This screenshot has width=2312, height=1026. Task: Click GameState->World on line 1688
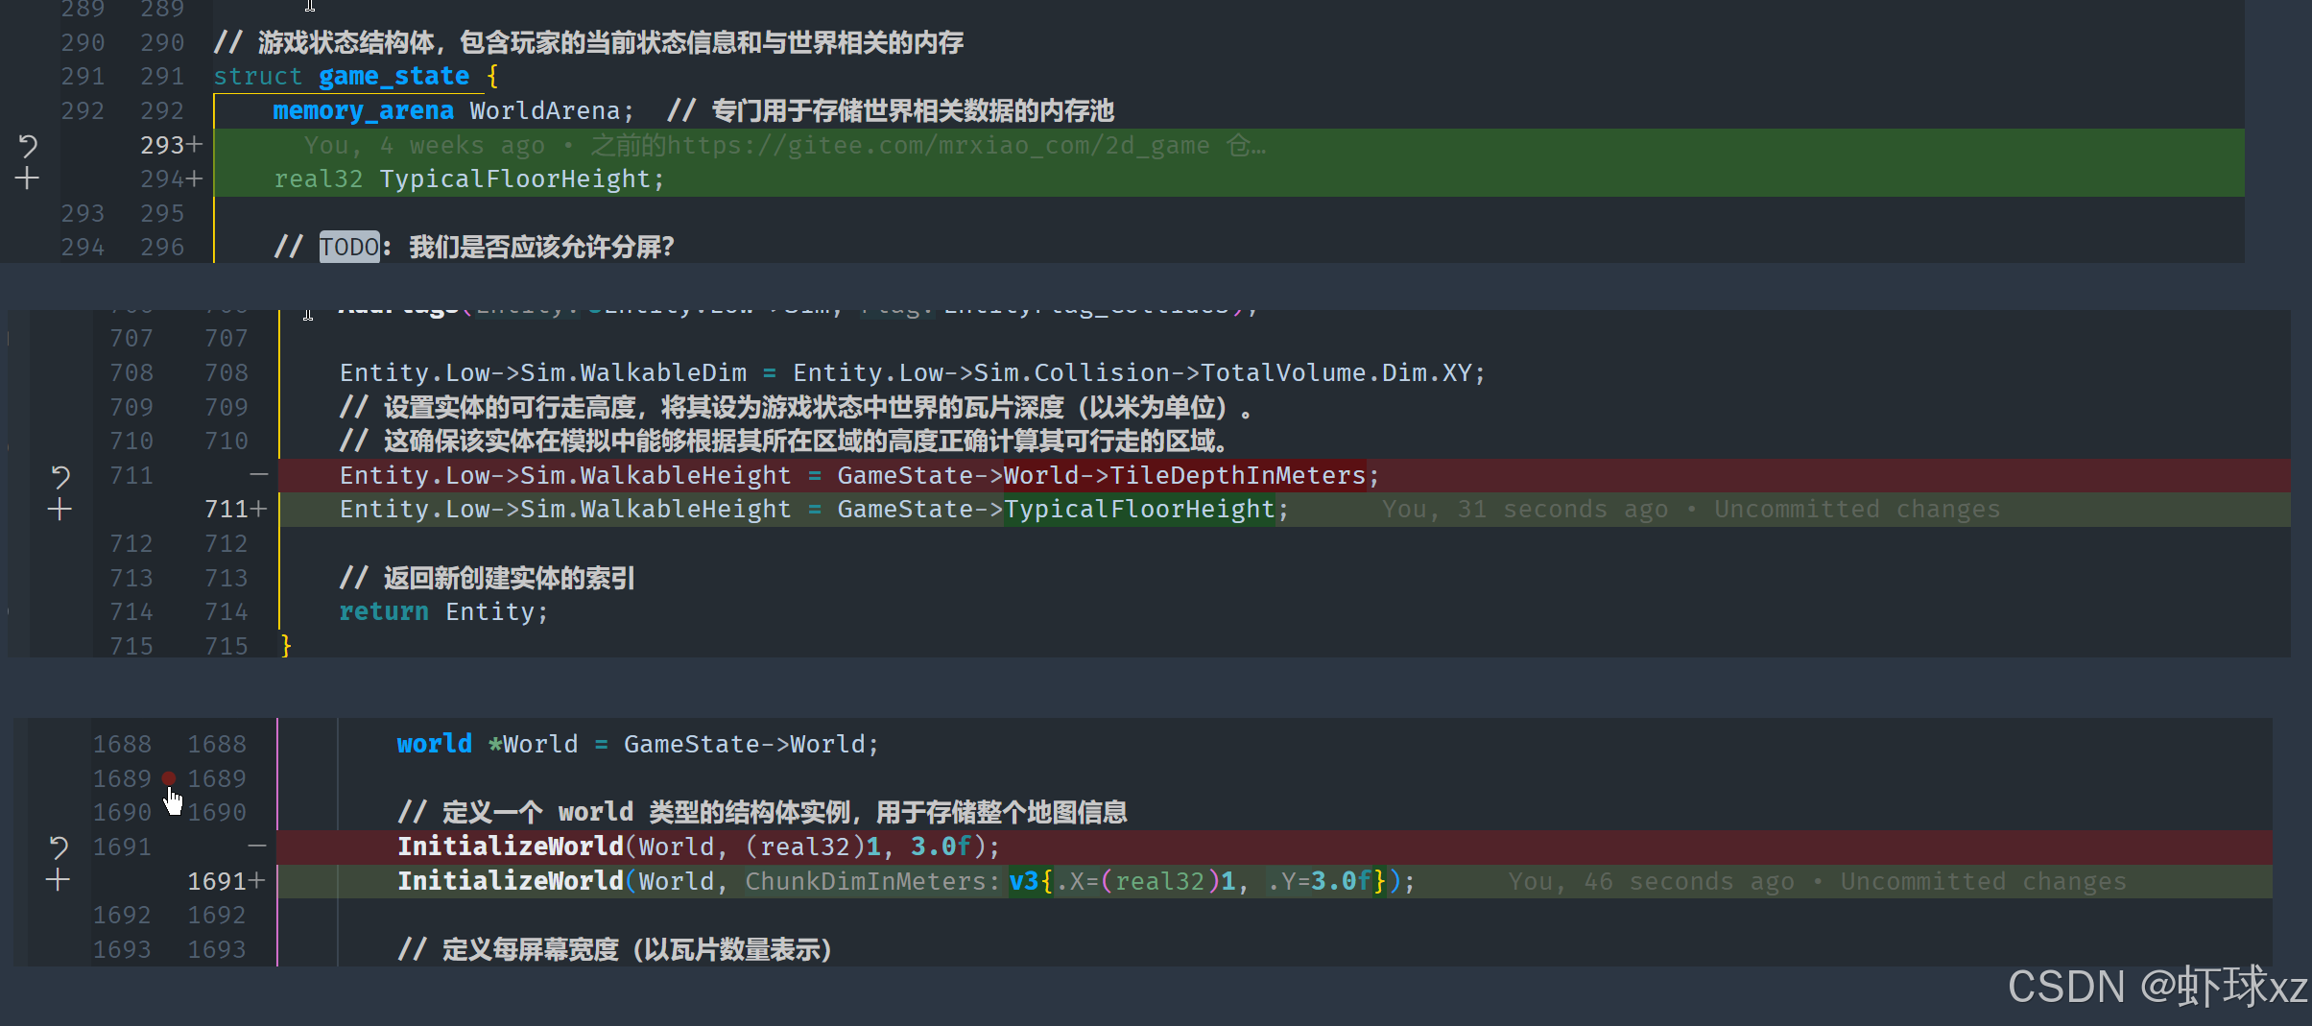pyautogui.click(x=745, y=744)
